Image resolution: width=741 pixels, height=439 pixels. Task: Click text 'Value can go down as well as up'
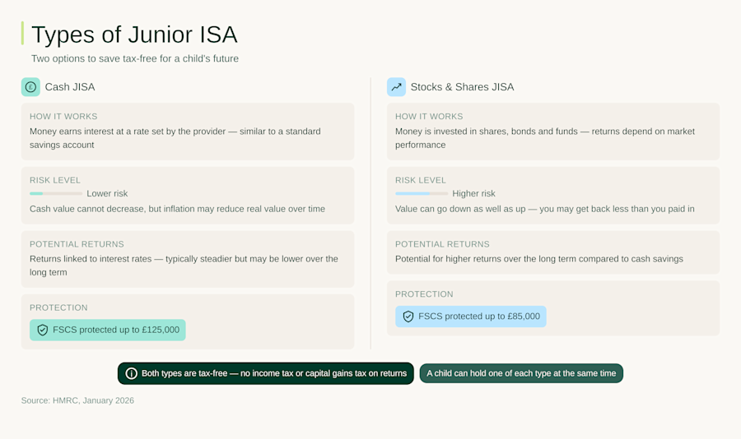click(x=545, y=209)
